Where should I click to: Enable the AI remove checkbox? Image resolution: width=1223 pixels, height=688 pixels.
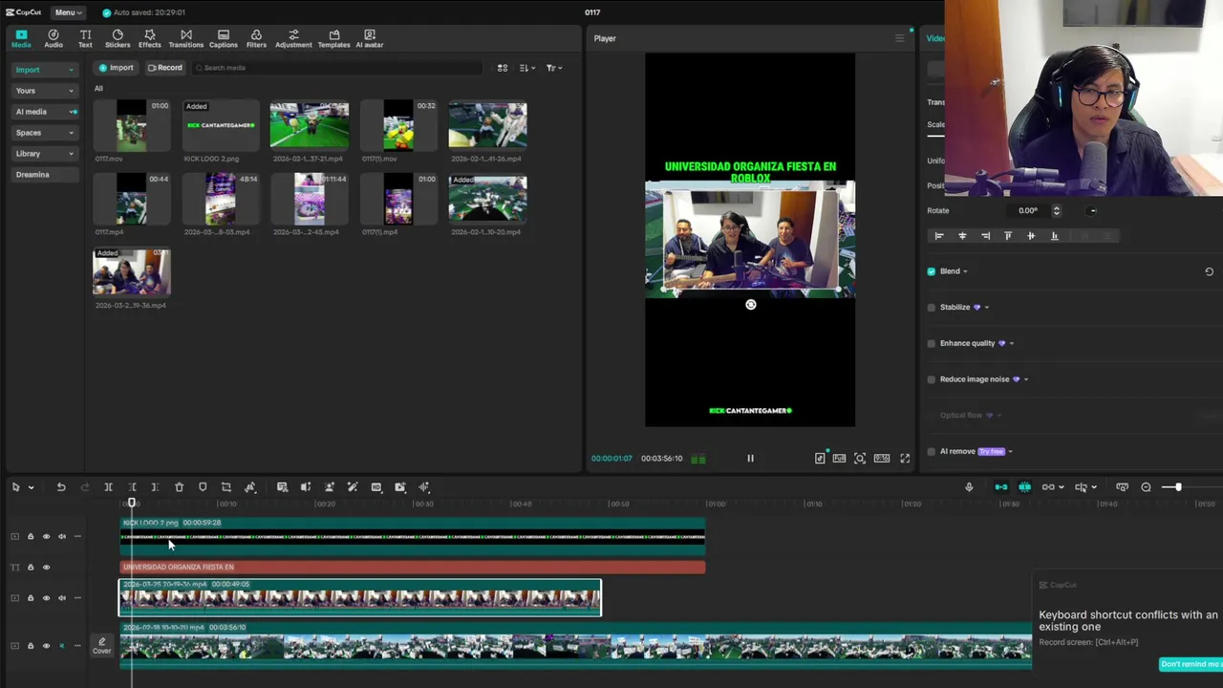pyautogui.click(x=932, y=451)
